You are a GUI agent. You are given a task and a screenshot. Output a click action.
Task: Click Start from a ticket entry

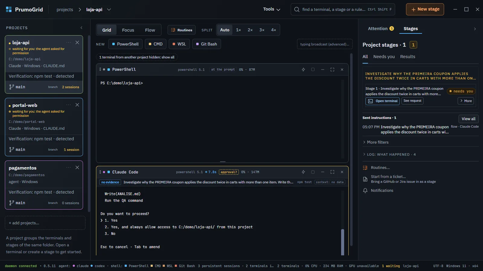[399, 179]
